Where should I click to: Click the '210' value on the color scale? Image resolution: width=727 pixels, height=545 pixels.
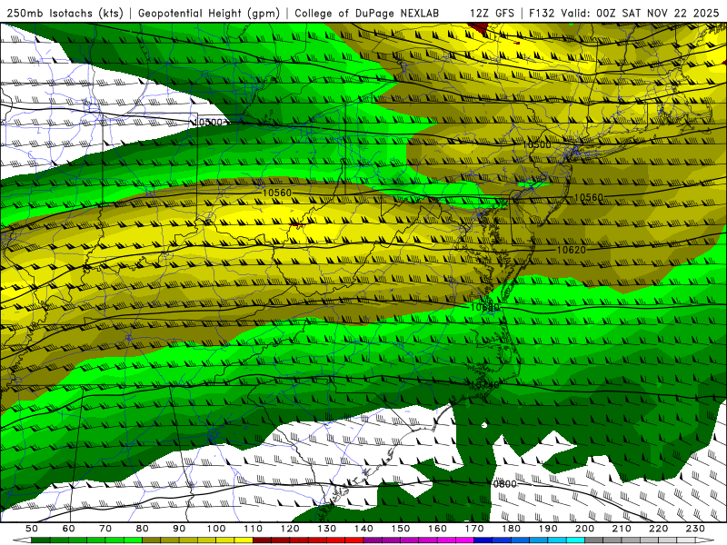point(622,529)
